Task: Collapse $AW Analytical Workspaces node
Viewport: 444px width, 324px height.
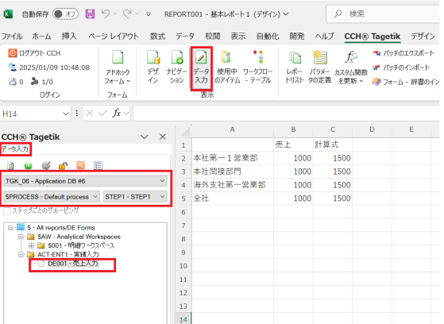Action: pyautogui.click(x=21, y=237)
